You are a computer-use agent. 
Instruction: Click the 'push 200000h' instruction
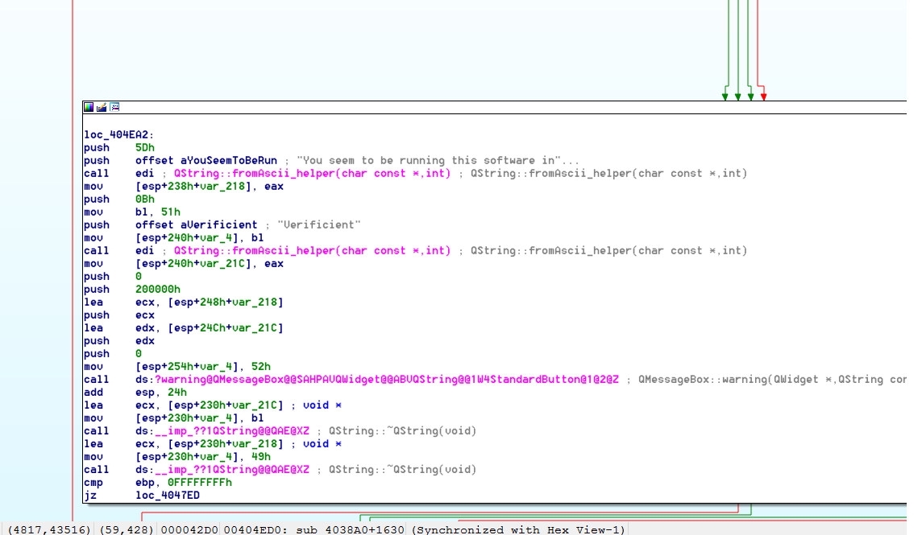coord(132,290)
